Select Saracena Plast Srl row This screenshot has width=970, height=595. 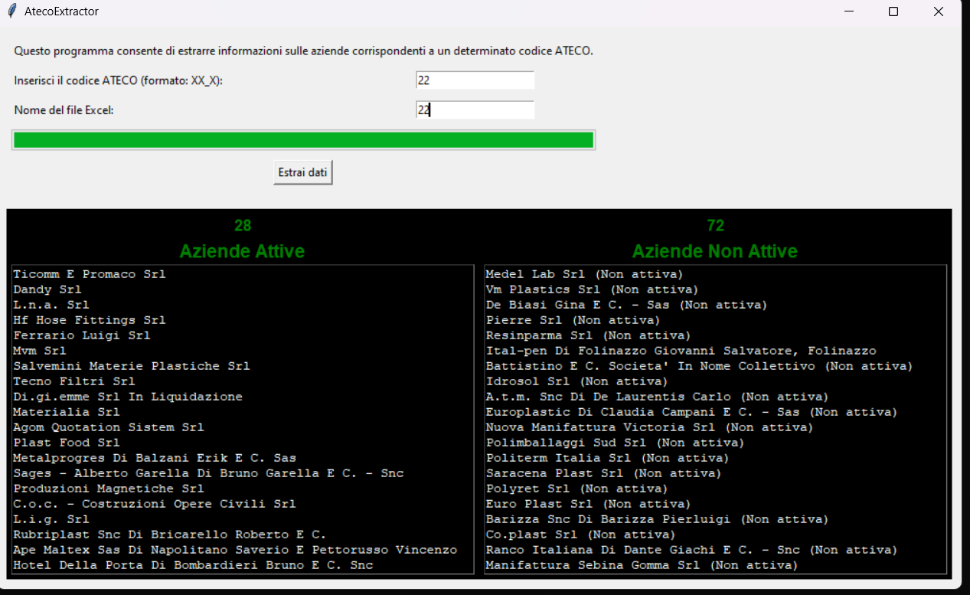(715, 473)
